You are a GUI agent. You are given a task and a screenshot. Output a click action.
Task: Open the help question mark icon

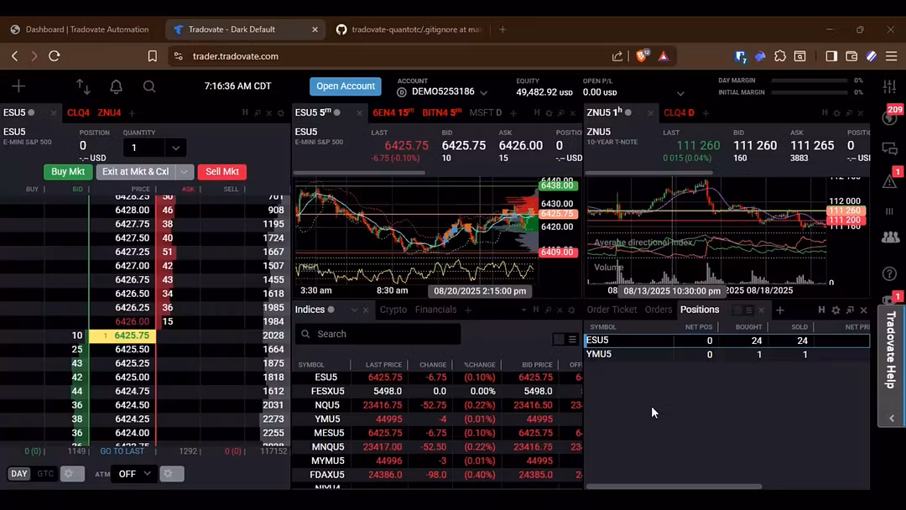click(890, 273)
